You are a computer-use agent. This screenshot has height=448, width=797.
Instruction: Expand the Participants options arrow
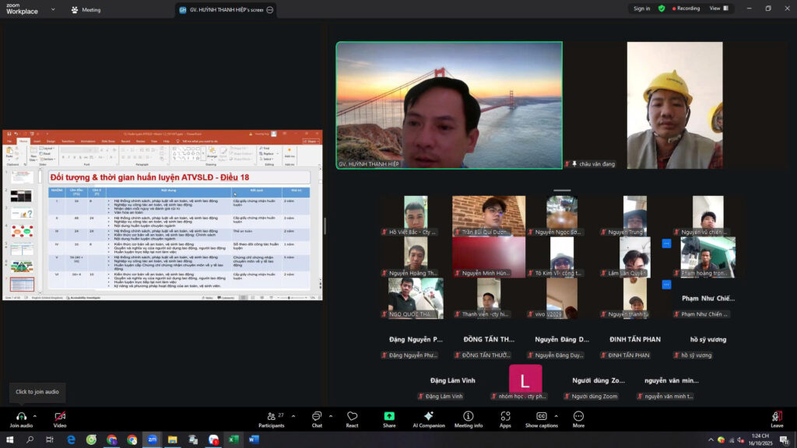click(x=293, y=415)
